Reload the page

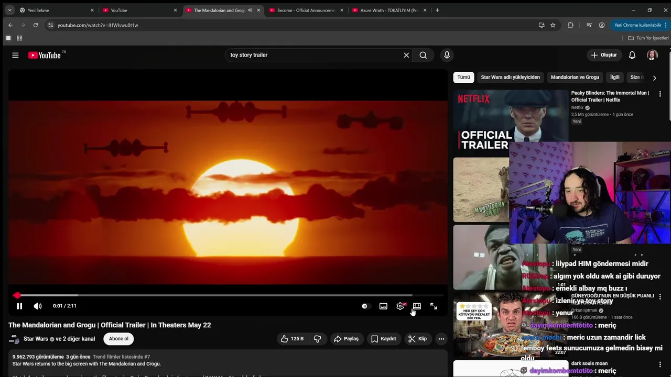coord(35,25)
